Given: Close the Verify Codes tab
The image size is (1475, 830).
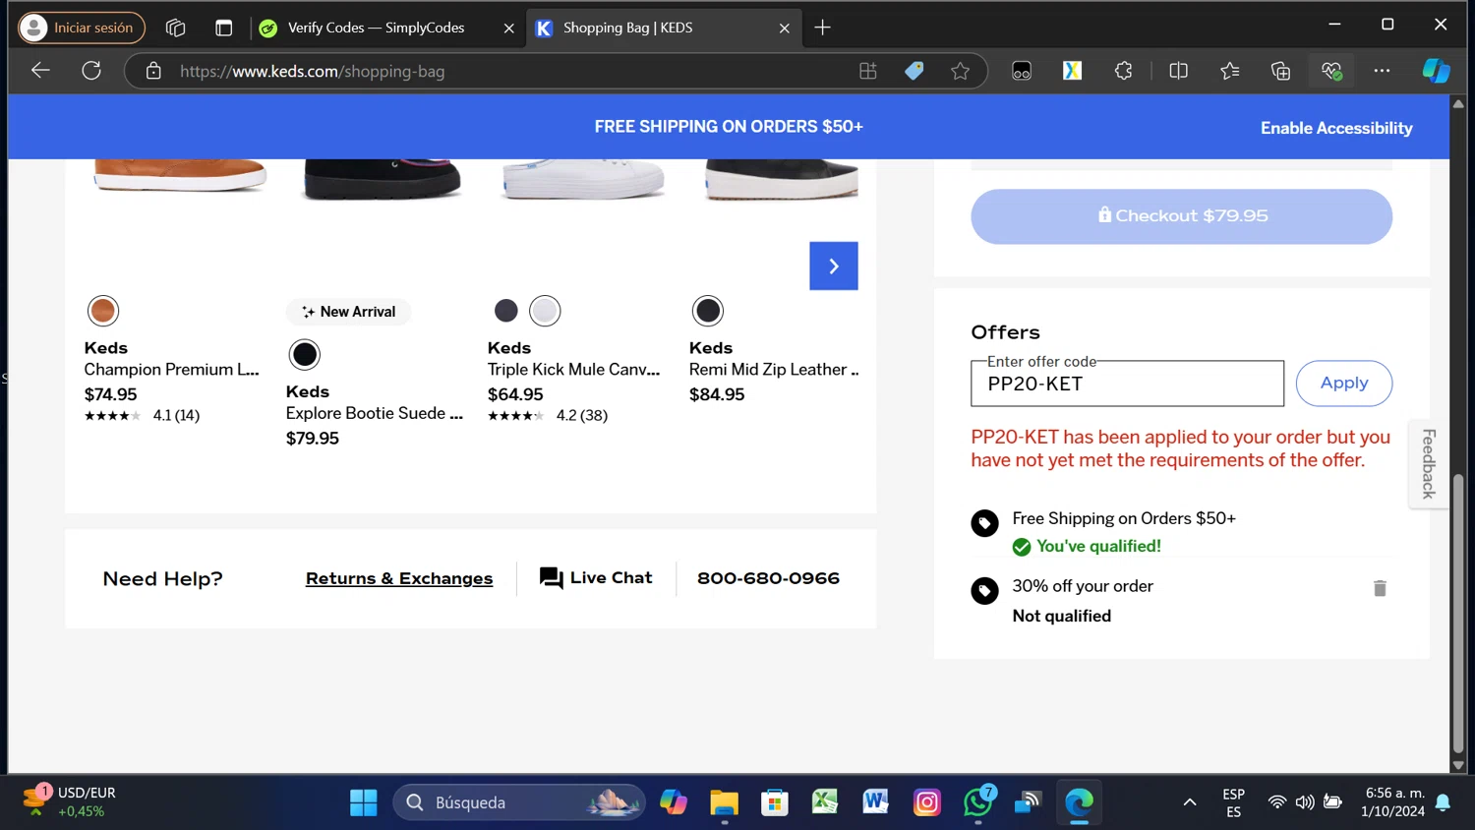Looking at the screenshot, I should (x=508, y=29).
